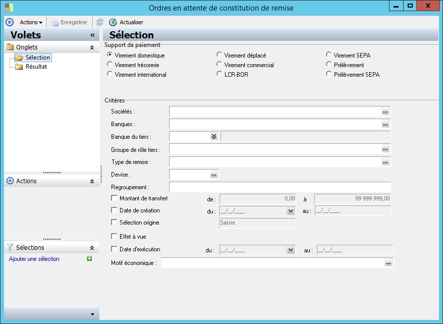The image size is (443, 324).
Task: Select Virement commercial radio button
Action: (x=219, y=64)
